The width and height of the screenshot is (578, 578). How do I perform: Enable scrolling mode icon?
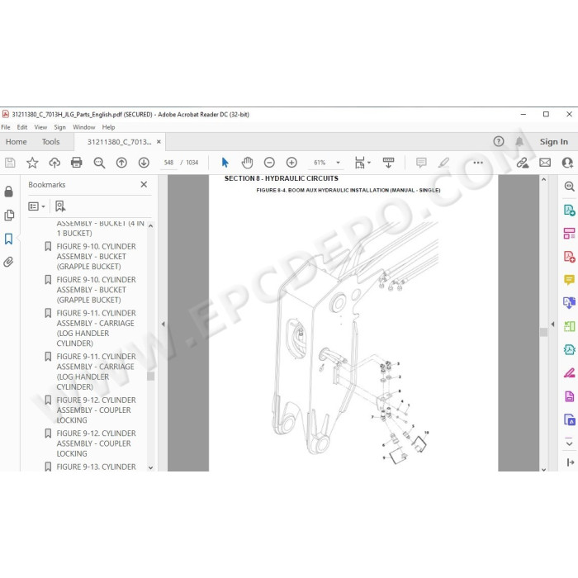pos(389,163)
